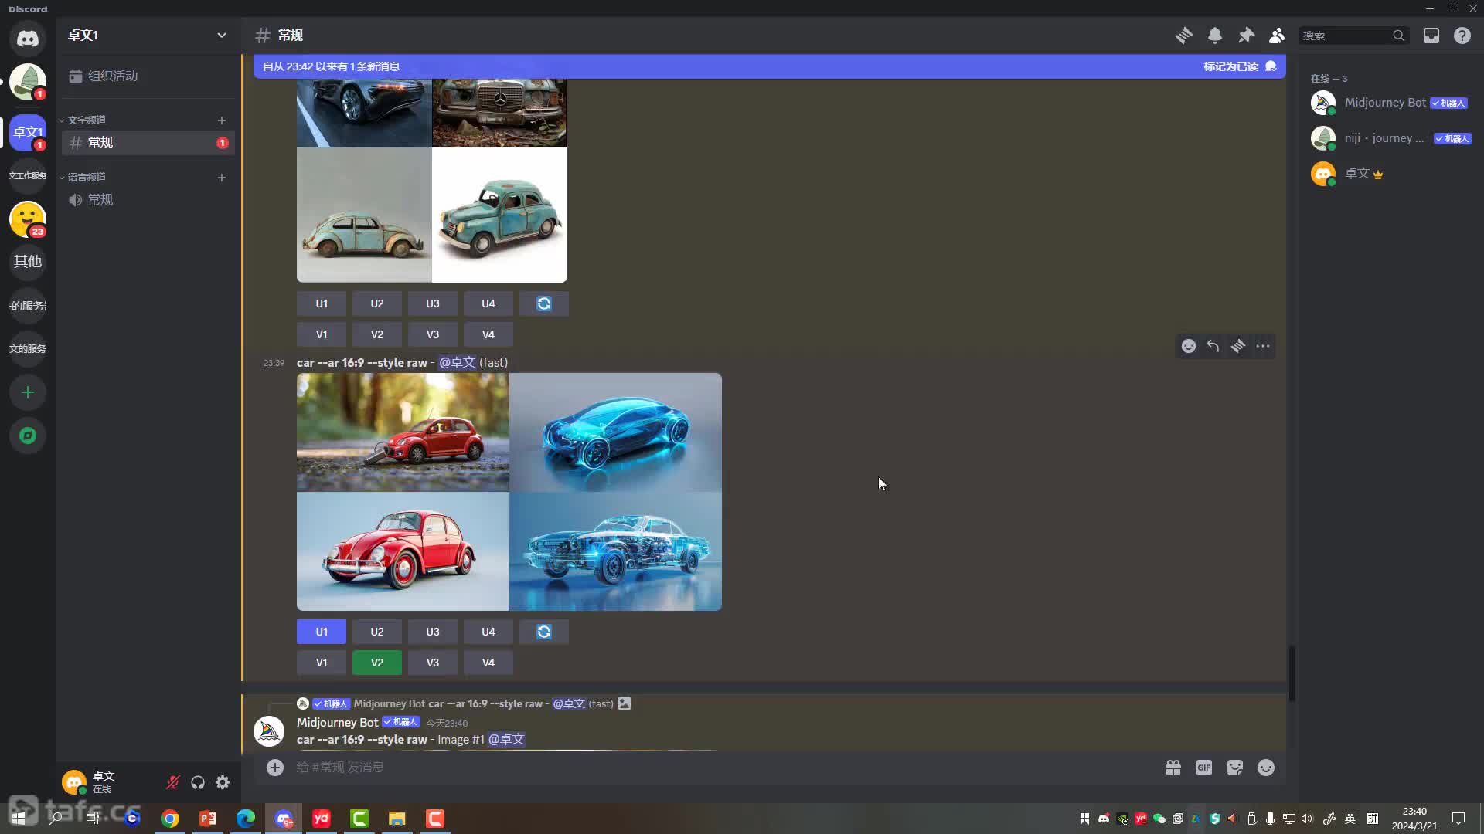Open 组织活动 events item
The height and width of the screenshot is (834, 1484).
[148, 76]
